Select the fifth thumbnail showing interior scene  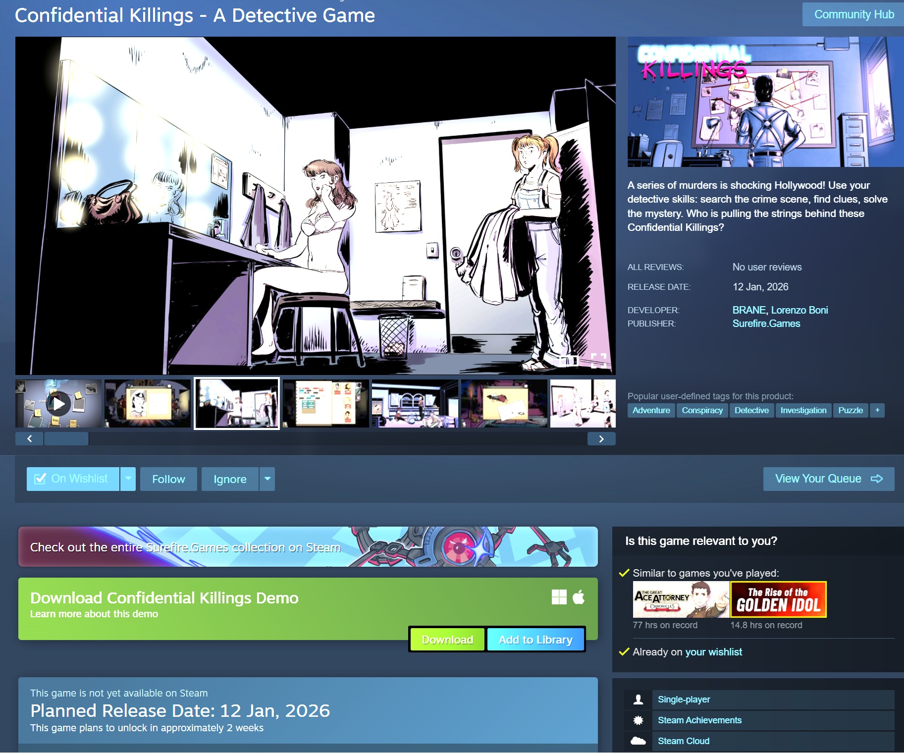(x=415, y=404)
